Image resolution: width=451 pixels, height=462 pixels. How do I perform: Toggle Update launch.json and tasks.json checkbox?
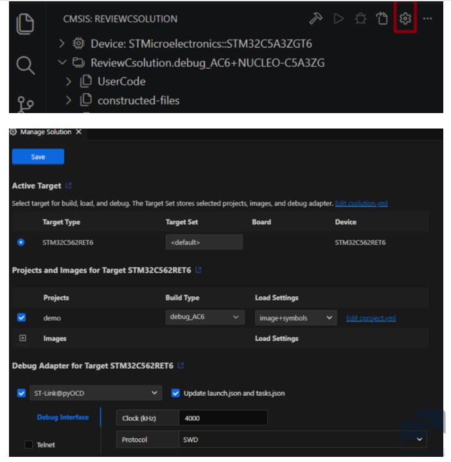[175, 393]
